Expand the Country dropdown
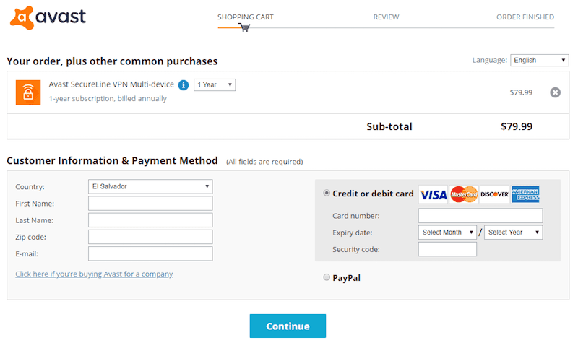This screenshot has width=578, height=343. 150,186
